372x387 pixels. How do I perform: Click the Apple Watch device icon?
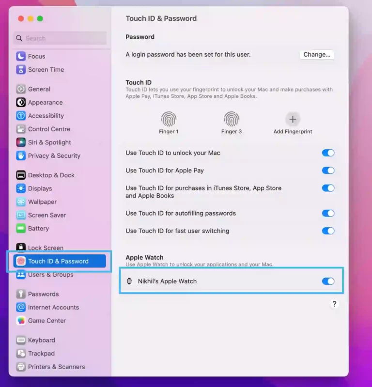tap(129, 281)
